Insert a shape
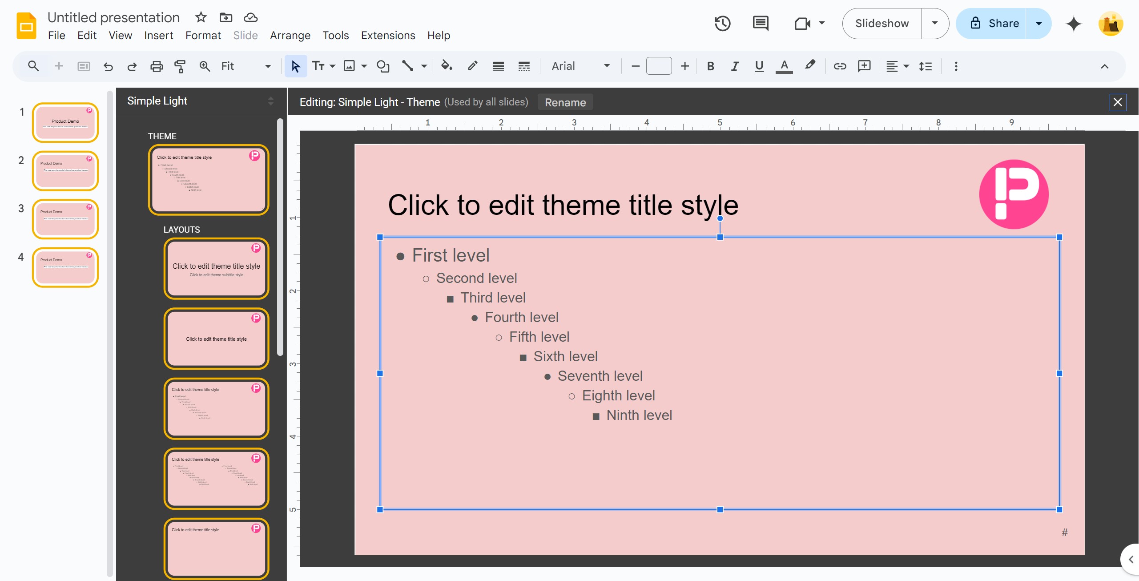 tap(383, 66)
